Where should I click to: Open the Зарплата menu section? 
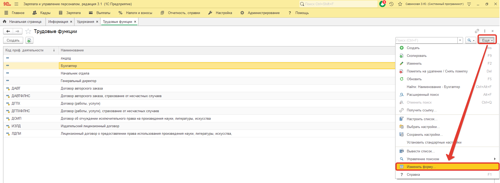pyautogui.click(x=70, y=13)
